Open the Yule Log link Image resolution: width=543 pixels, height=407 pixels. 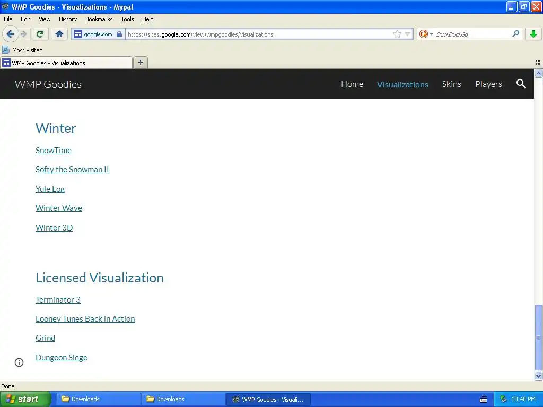tap(50, 189)
